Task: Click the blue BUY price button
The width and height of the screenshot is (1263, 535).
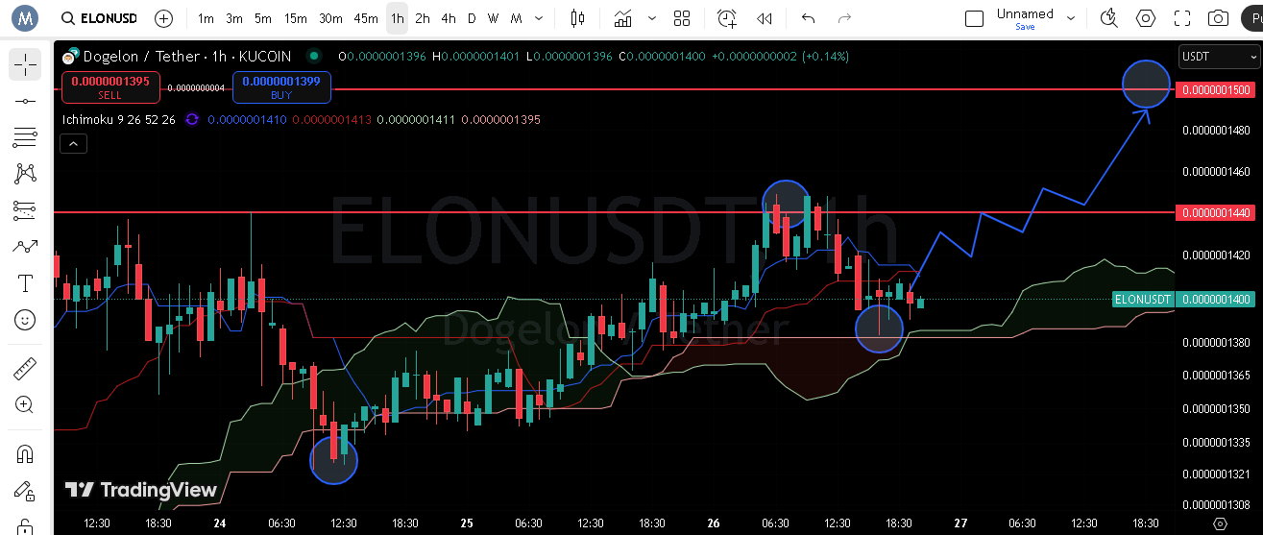Action: (281, 87)
